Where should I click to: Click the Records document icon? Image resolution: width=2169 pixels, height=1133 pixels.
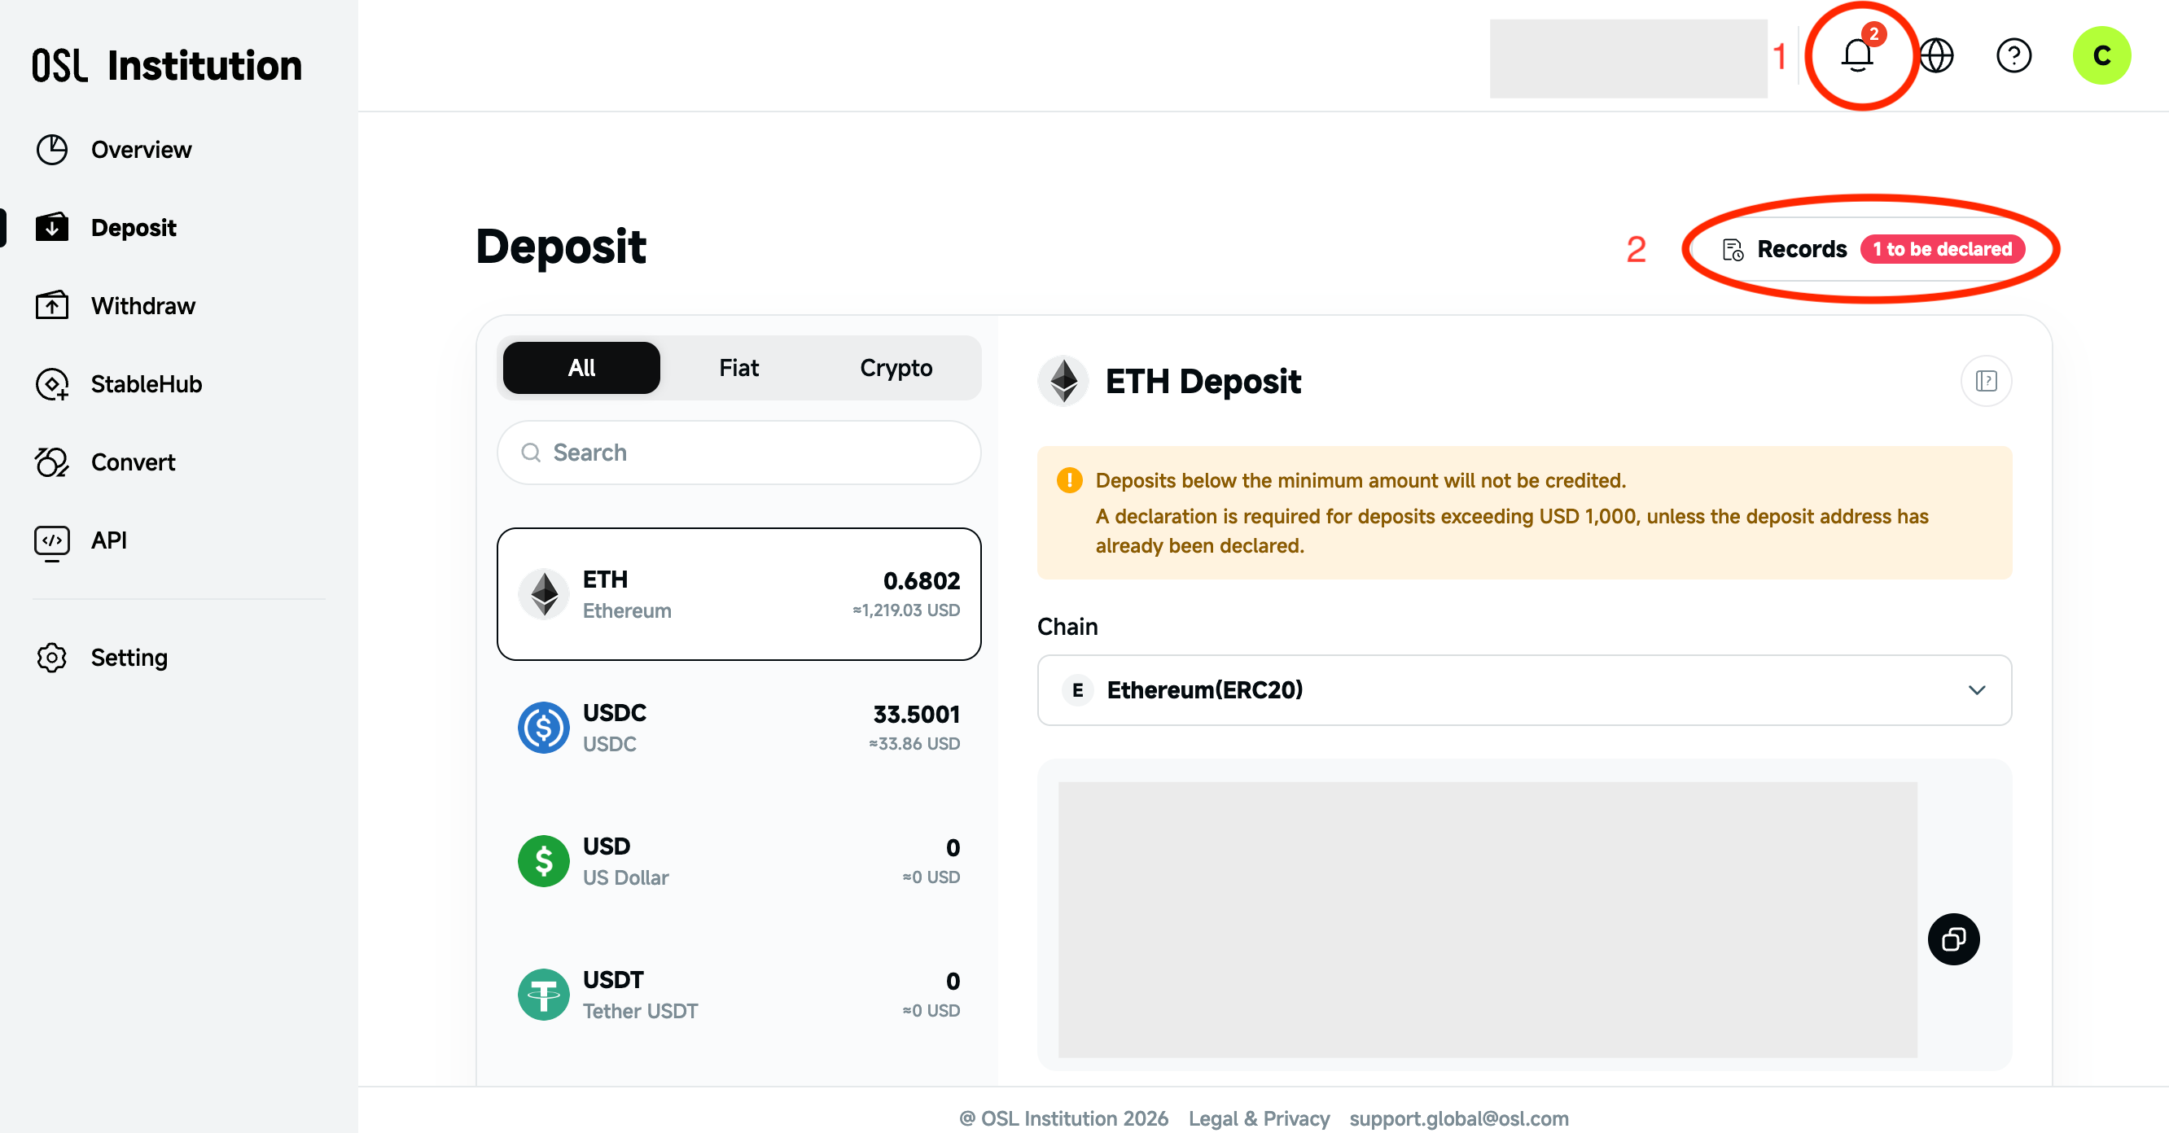tap(1733, 250)
